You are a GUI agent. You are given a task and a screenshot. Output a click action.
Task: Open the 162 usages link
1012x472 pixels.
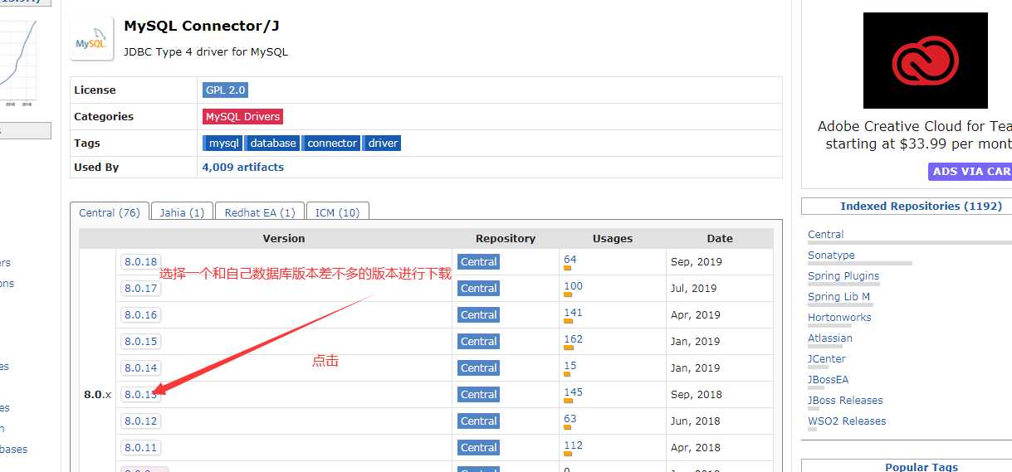pyautogui.click(x=573, y=338)
